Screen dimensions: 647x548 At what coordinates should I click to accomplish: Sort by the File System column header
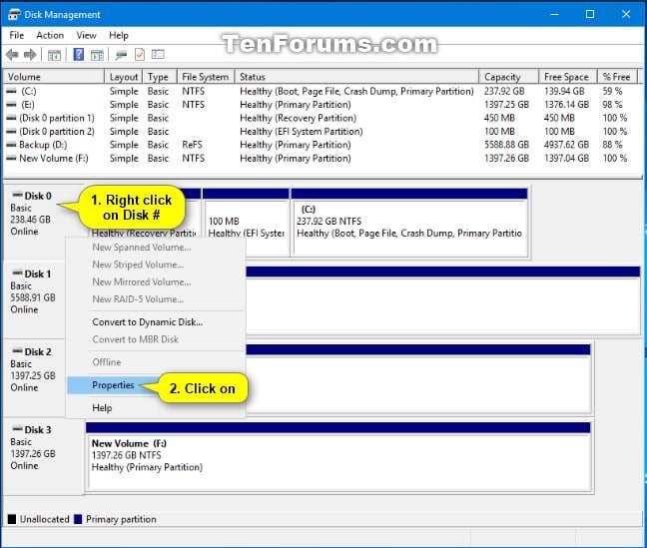pyautogui.click(x=206, y=77)
